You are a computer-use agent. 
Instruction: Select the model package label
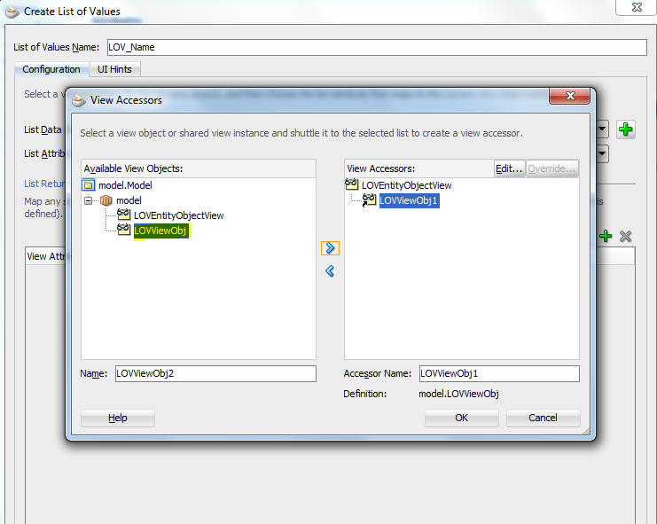pyautogui.click(x=129, y=200)
